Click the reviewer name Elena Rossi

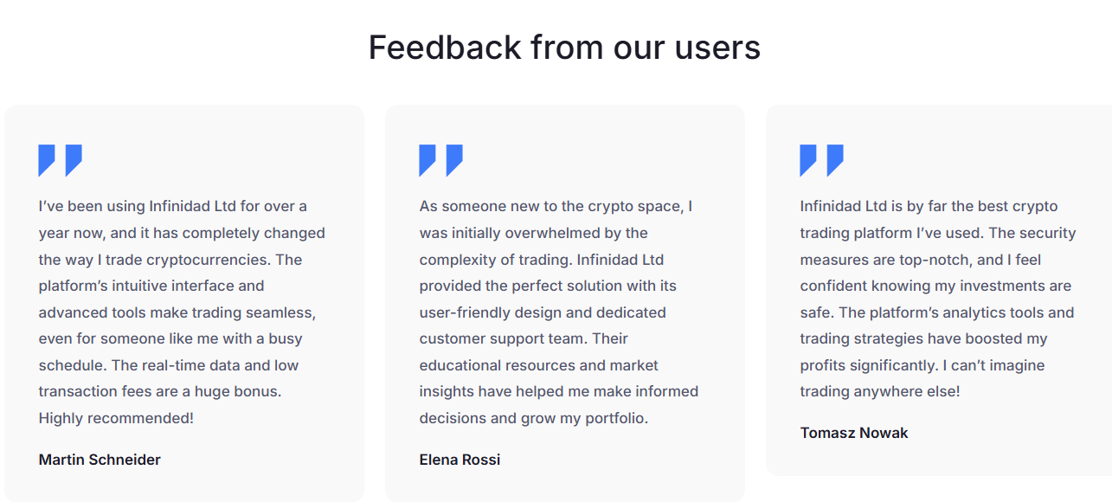pyautogui.click(x=460, y=460)
